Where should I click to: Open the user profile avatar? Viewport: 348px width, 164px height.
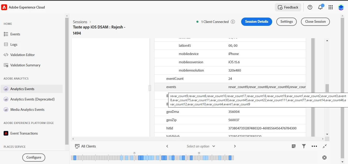341,7
